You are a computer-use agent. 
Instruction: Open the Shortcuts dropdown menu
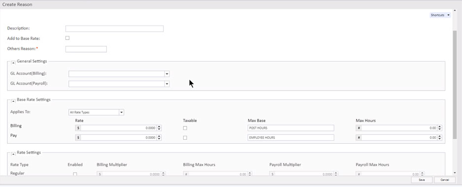pyautogui.click(x=440, y=15)
